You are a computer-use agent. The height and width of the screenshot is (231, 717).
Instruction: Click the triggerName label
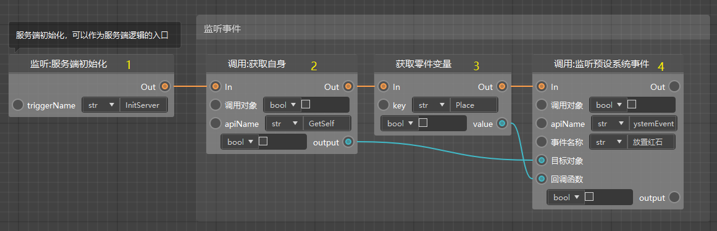(x=51, y=105)
